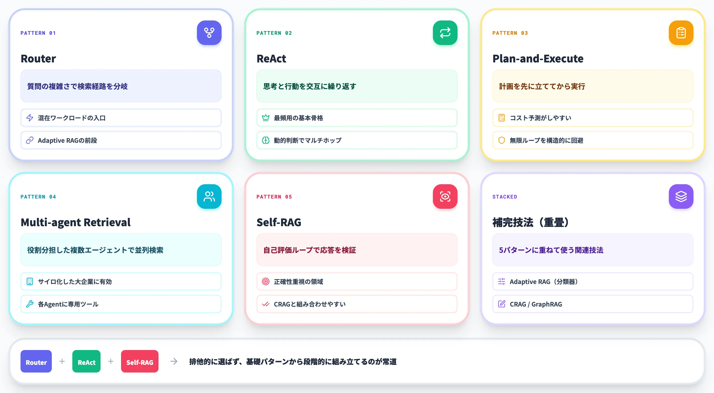714x393 pixels.
Task: Click the link icon beside Adaptive RAGの前段
Action: (30, 140)
